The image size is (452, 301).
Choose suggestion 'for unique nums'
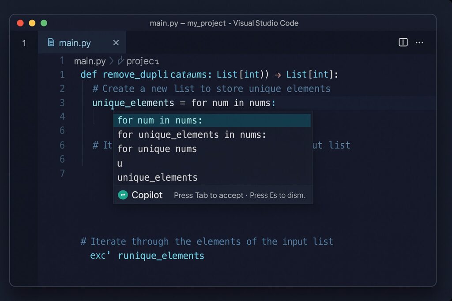point(212,149)
